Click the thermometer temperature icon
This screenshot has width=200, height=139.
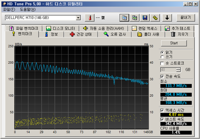click(x=90, y=18)
